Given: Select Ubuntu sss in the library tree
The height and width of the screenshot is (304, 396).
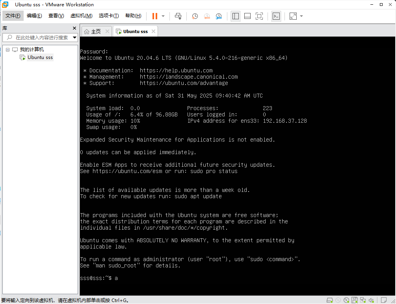Looking at the screenshot, I should pos(40,57).
